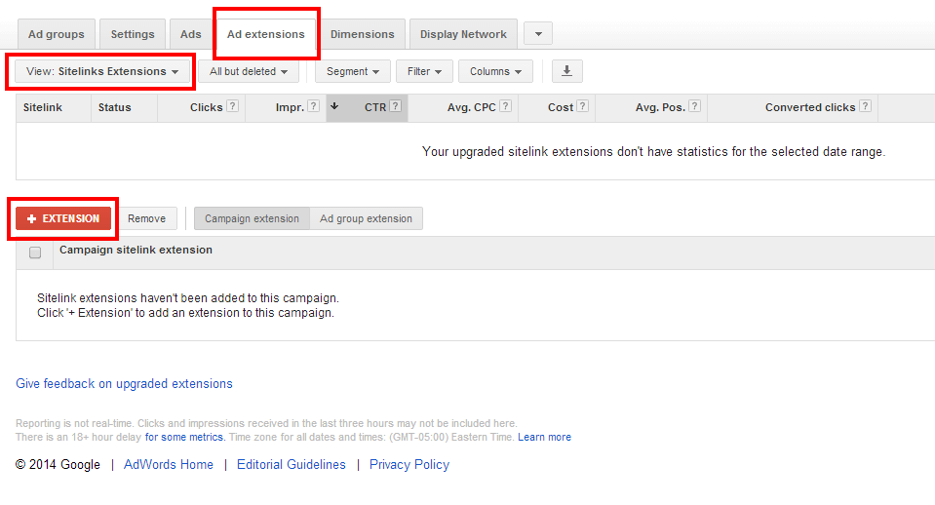The image size is (935, 505).
Task: Tick the Campaign sitelink extension checkbox
Action: [35, 252]
